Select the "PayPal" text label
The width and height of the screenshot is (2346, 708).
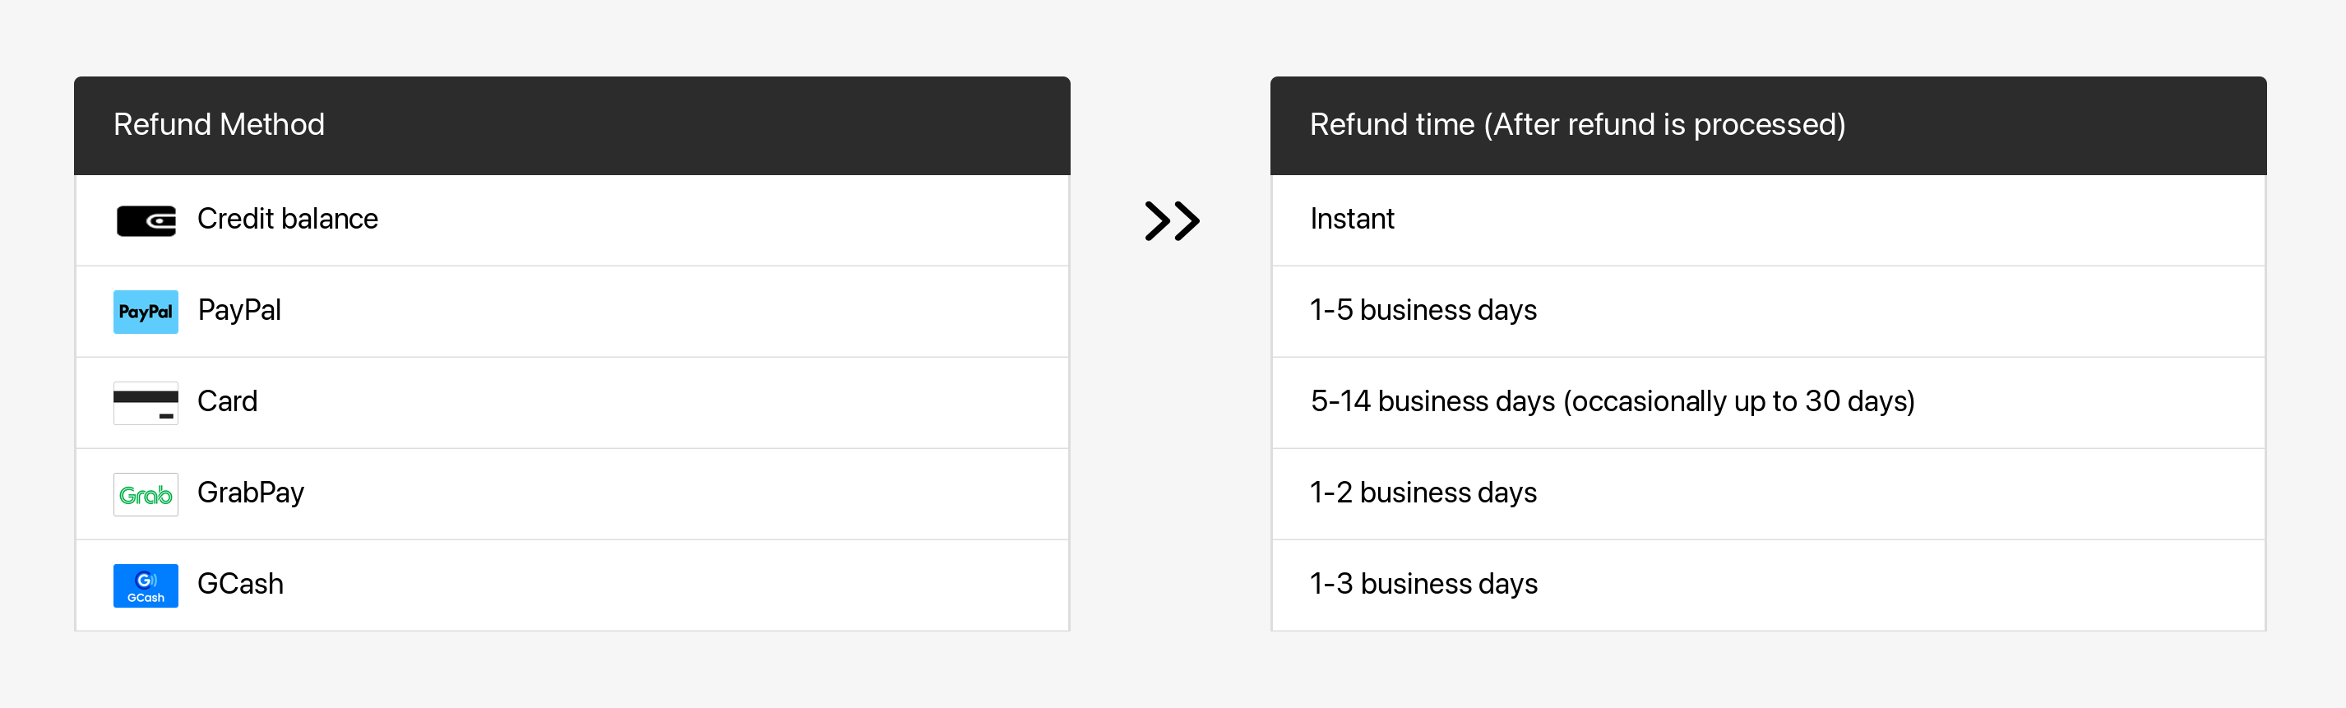click(x=239, y=311)
